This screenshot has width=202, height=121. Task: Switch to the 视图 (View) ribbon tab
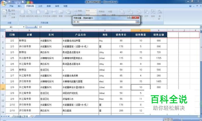[x=65, y=6]
